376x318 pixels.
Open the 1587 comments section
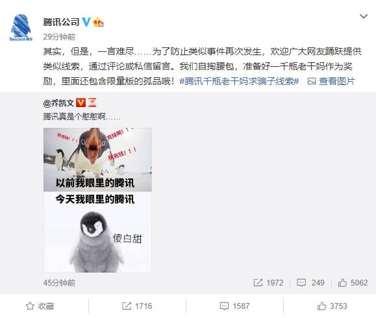tap(235, 306)
